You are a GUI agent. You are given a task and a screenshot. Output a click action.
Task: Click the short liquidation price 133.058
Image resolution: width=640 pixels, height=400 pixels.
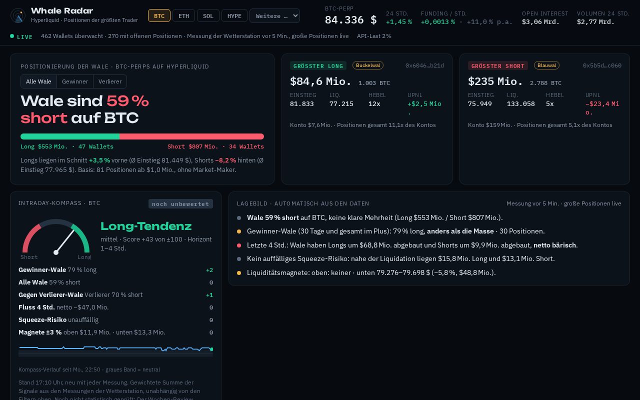click(x=521, y=104)
